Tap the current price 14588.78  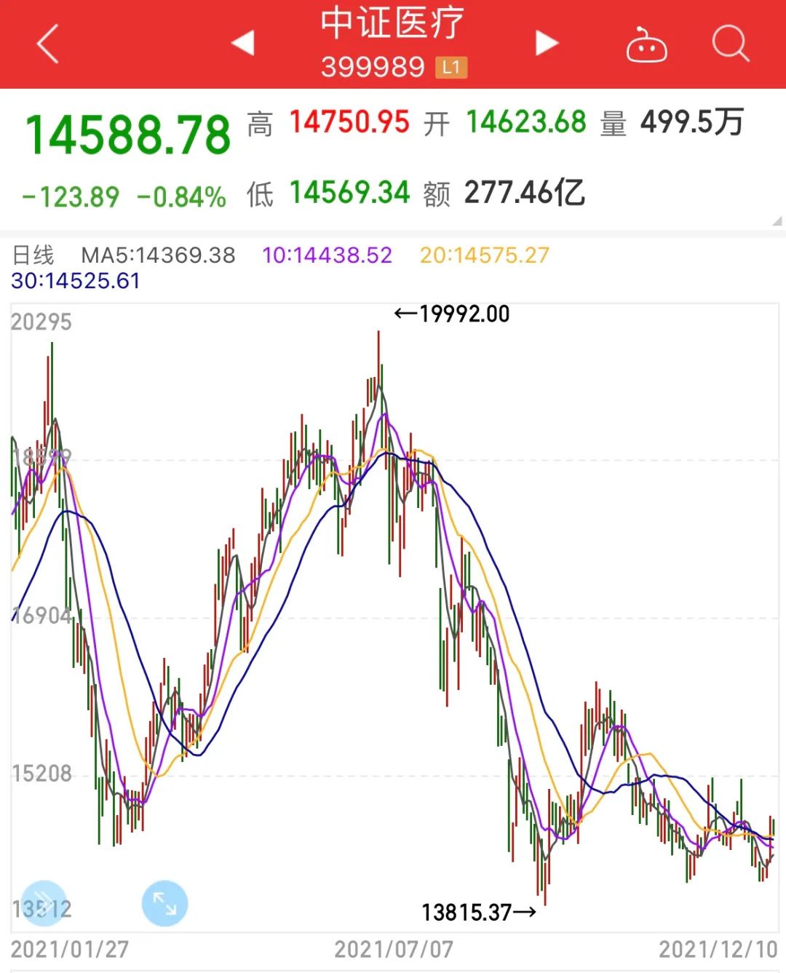click(x=128, y=135)
